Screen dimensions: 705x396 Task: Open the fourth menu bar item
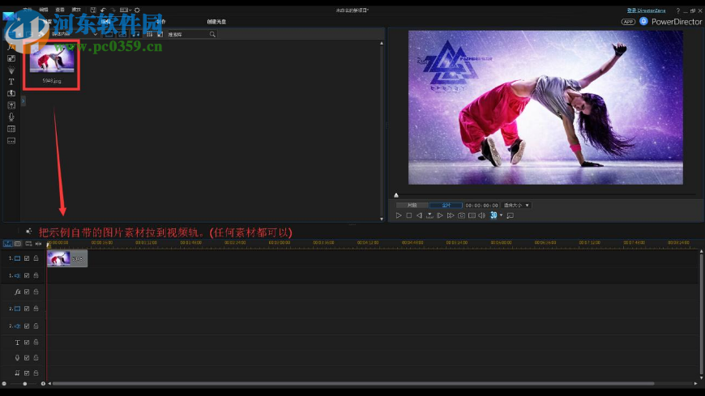click(x=76, y=10)
